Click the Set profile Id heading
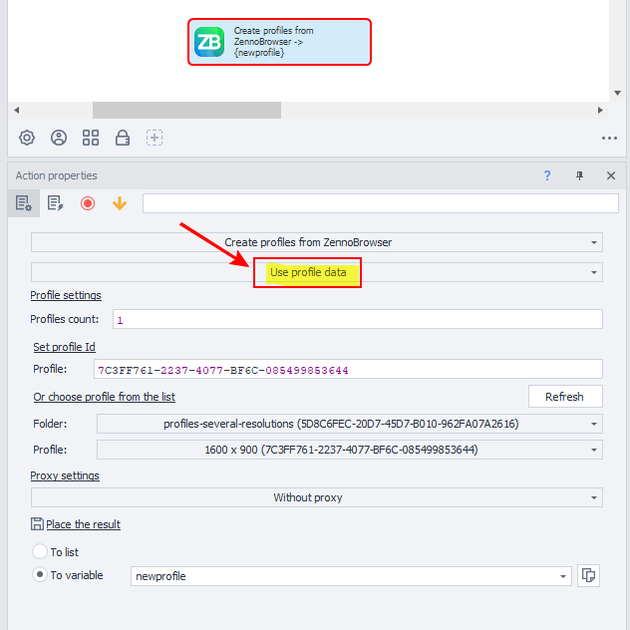The image size is (630, 630). pos(64,347)
